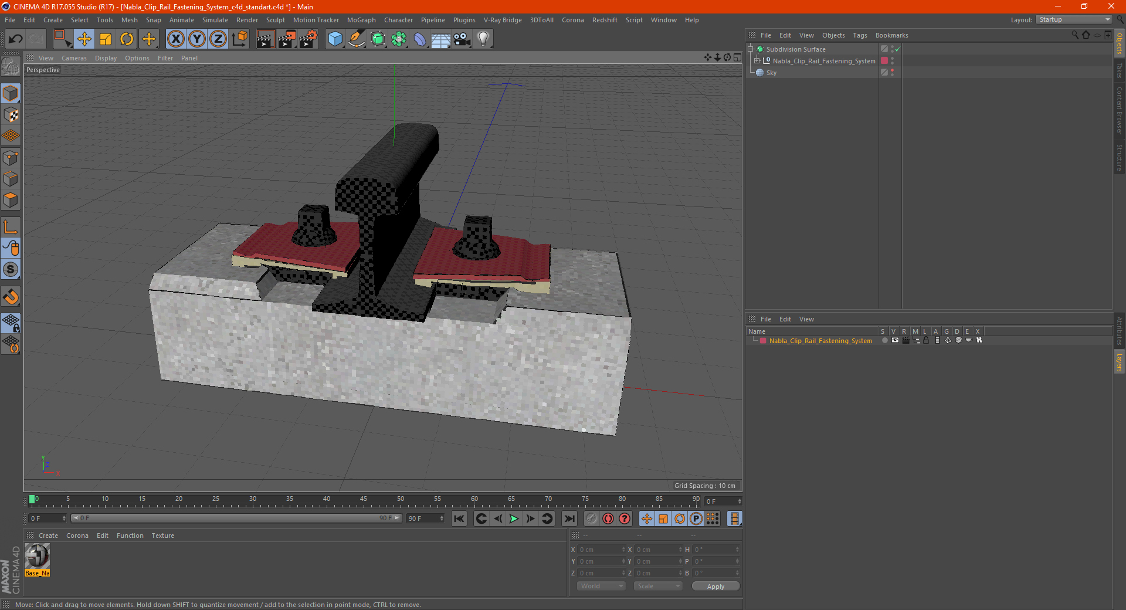This screenshot has width=1126, height=610.
Task: Open the Sculpt menu
Action: pyautogui.click(x=275, y=20)
